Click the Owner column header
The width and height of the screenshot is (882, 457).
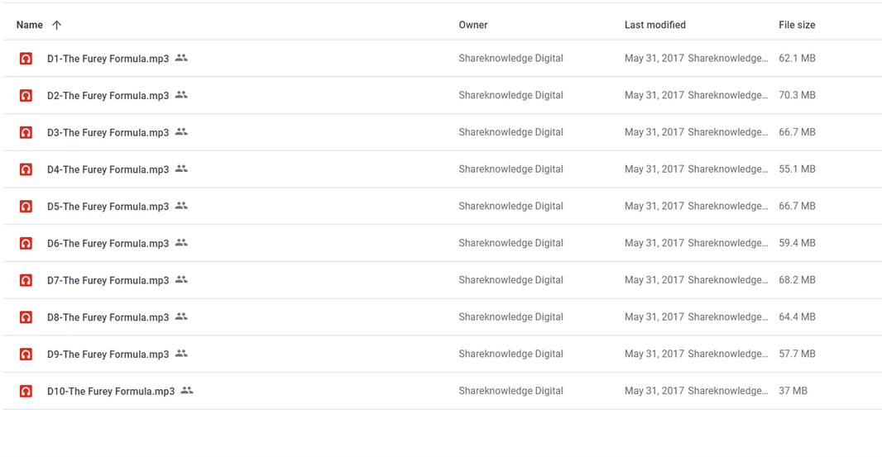[x=473, y=25]
